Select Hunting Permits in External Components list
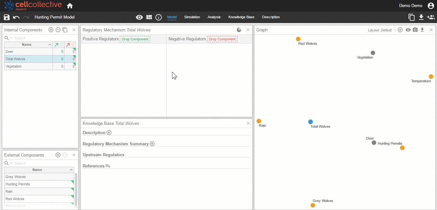437x210 pixels. 39,184
